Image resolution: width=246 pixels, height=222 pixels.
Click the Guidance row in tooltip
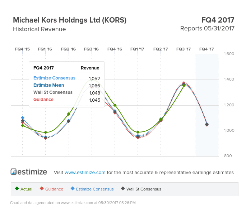(67, 100)
